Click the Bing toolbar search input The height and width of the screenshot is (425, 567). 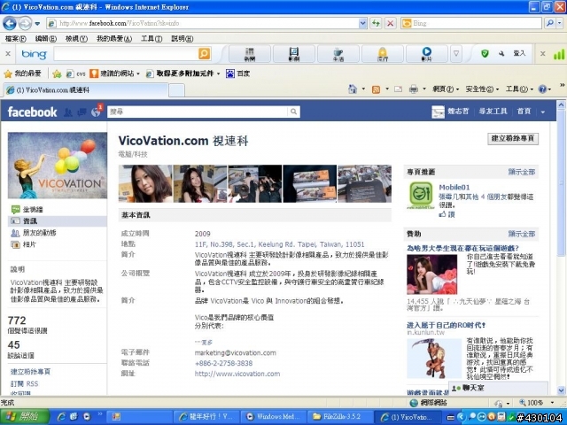[126, 54]
